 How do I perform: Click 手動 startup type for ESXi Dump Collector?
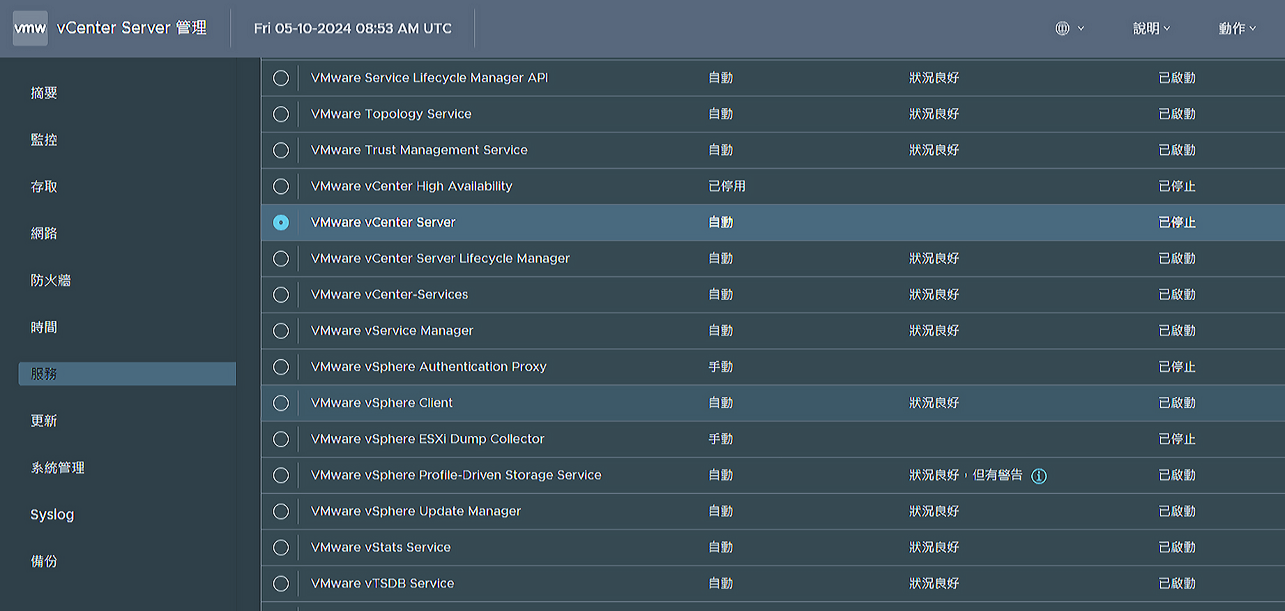[721, 439]
